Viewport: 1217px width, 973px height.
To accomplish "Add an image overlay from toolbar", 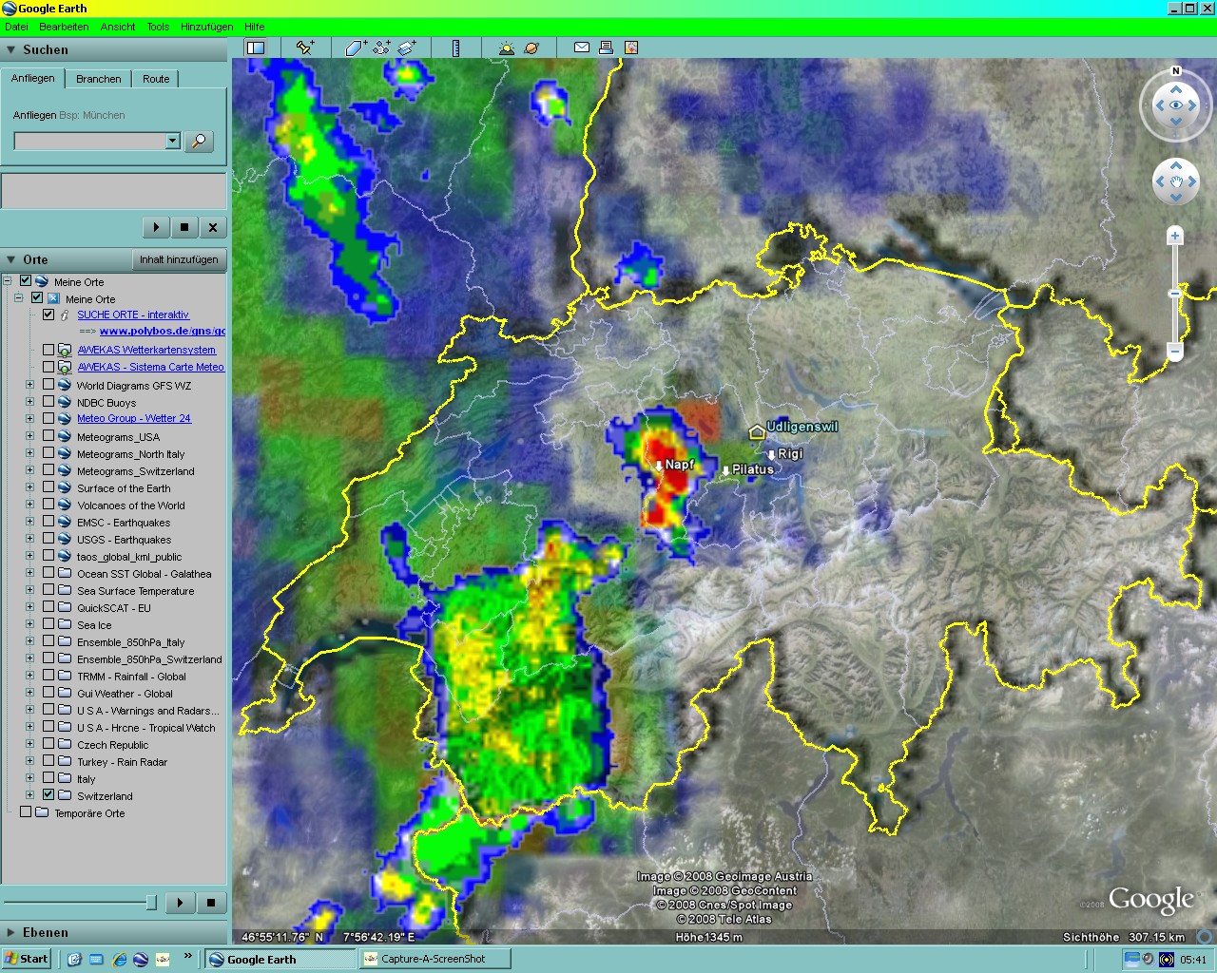I will coord(407,48).
